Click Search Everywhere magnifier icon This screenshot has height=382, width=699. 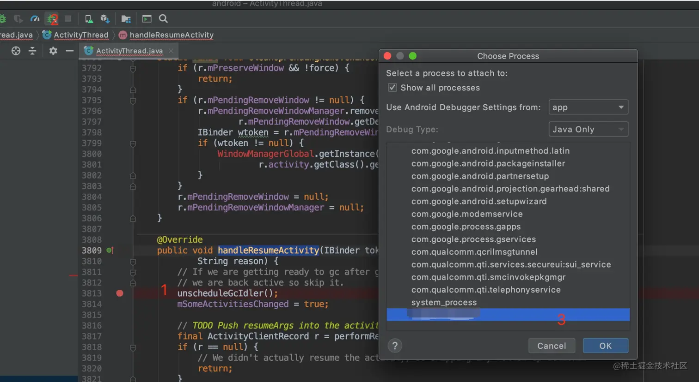[x=163, y=19]
